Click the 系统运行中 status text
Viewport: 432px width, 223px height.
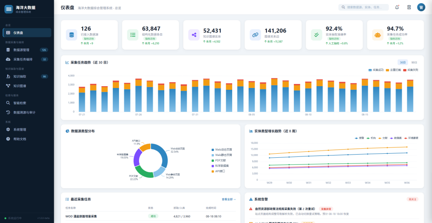tap(15, 218)
